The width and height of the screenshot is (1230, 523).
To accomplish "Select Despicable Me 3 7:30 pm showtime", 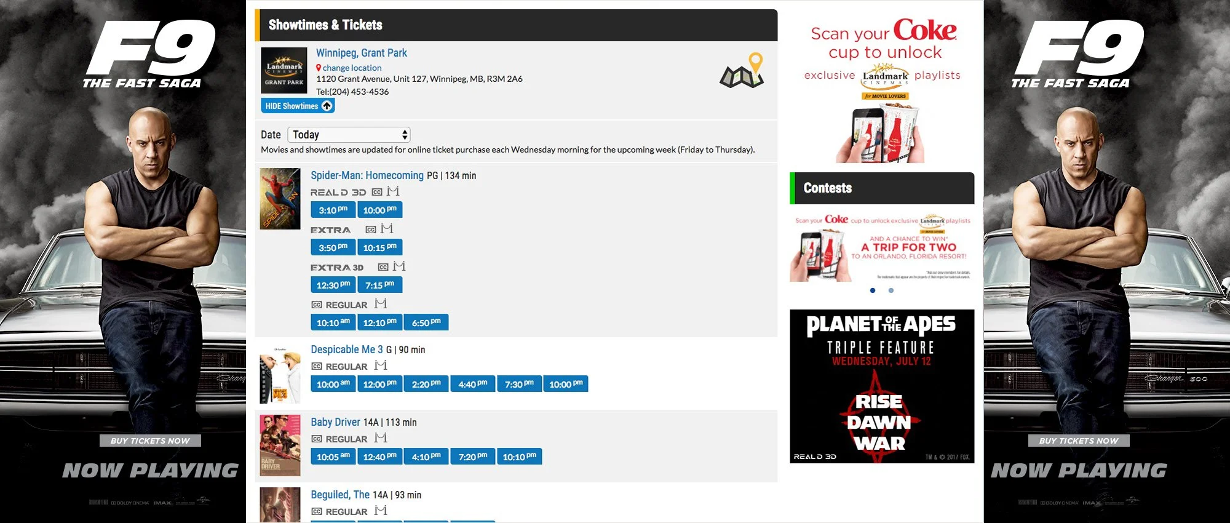I will [519, 384].
